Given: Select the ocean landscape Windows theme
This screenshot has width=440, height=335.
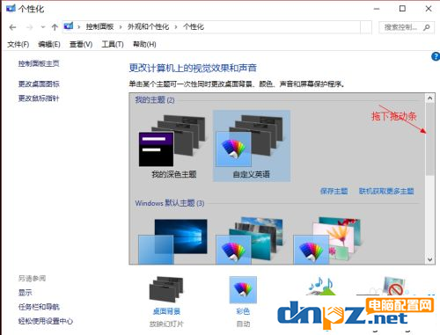Looking at the screenshot, I should point(250,241).
